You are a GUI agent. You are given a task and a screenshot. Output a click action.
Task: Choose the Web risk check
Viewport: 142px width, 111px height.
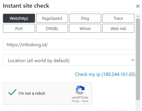tap(118, 28)
